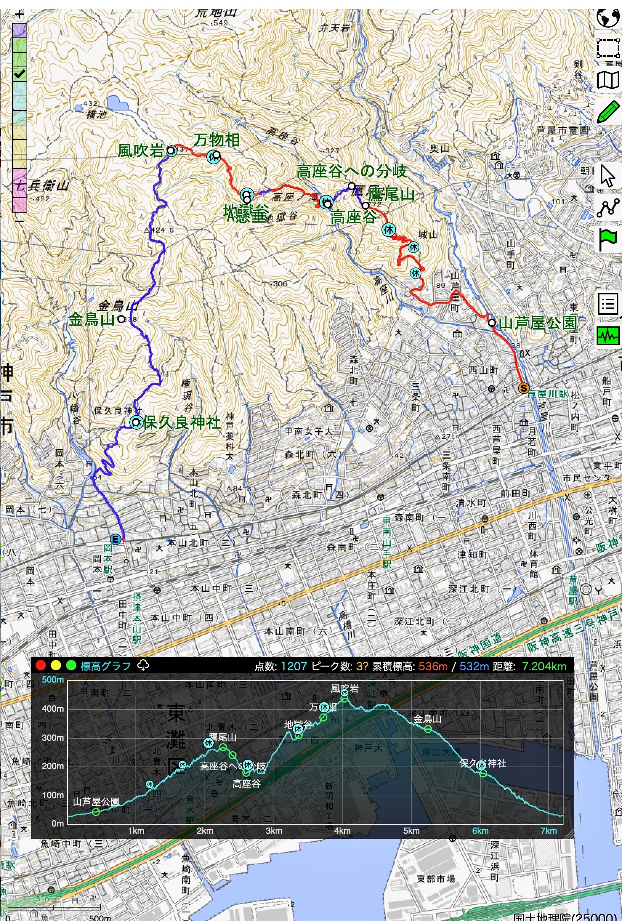
Task: Toggle the green elevation graph icon
Action: click(x=608, y=336)
